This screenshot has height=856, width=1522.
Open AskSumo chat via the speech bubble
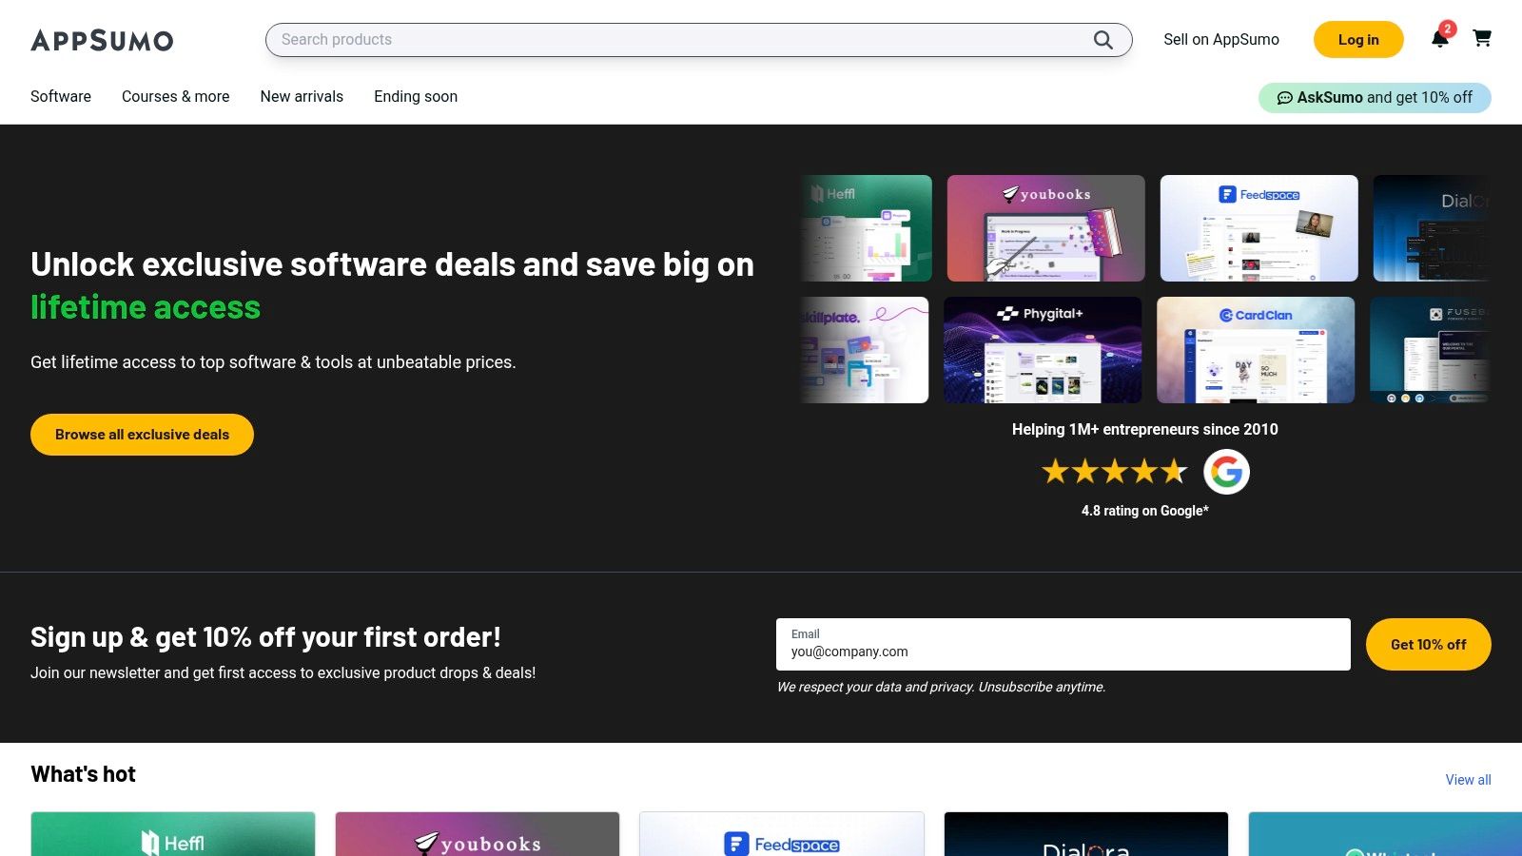[1285, 97]
